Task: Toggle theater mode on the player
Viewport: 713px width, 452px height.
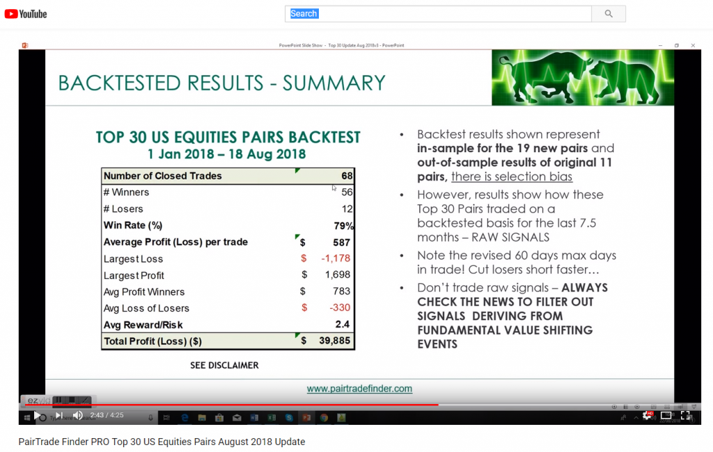Action: pos(666,416)
